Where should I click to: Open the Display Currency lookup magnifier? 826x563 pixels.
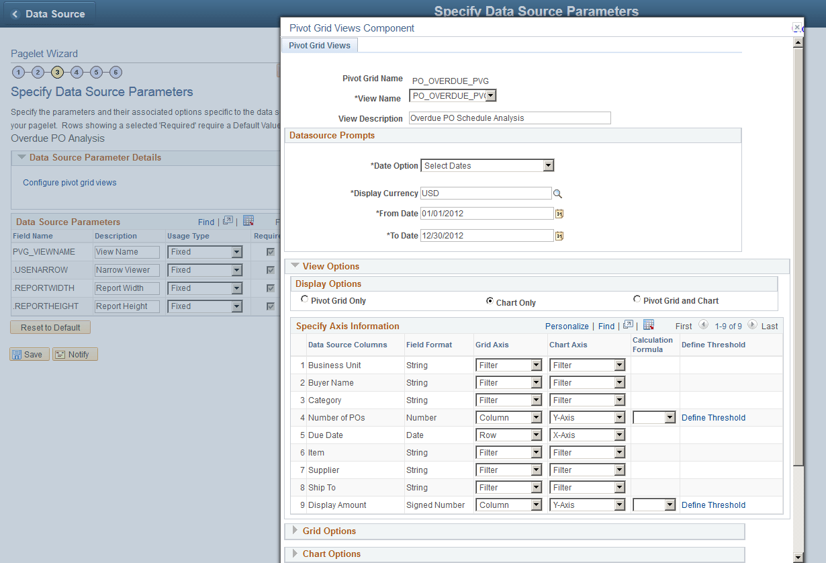(x=558, y=193)
